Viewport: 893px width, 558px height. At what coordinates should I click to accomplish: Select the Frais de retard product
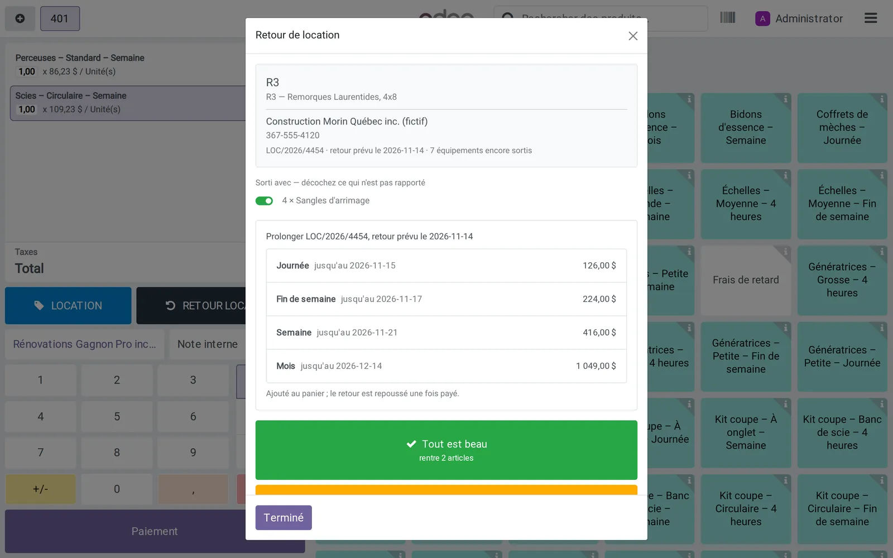(746, 280)
